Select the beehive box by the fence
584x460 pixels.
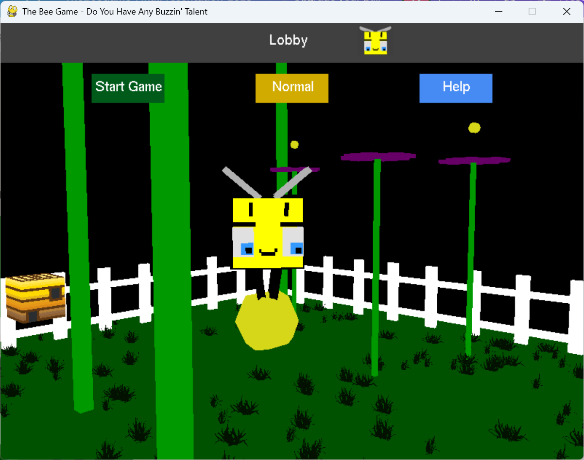coord(35,297)
